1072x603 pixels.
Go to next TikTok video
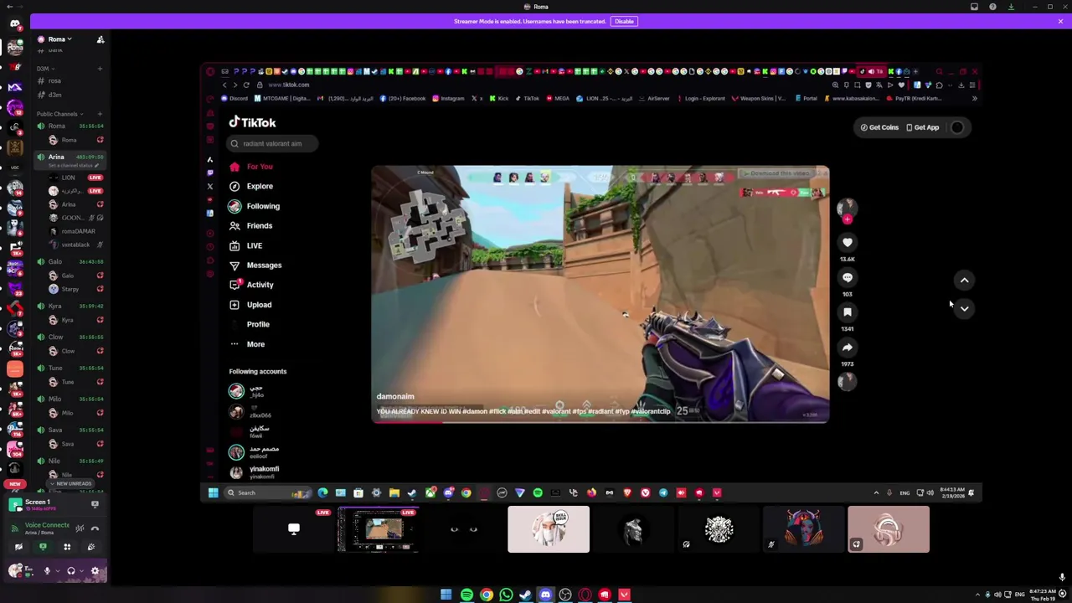[964, 309]
